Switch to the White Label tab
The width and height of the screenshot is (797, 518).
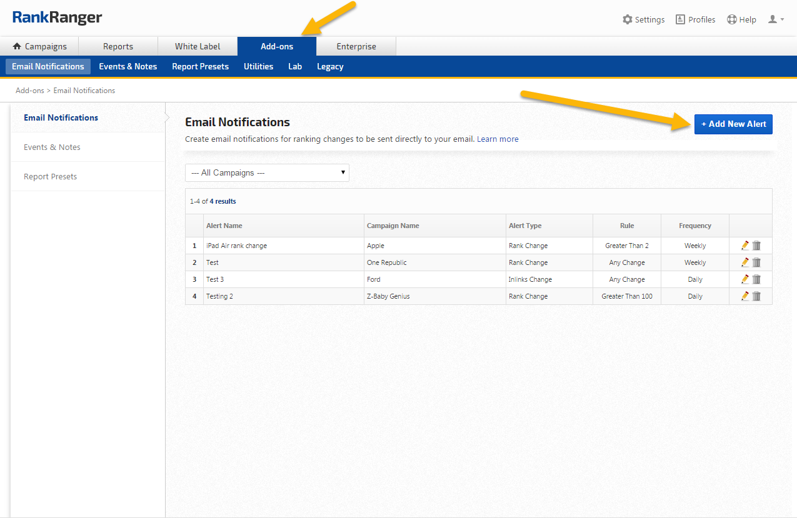click(198, 46)
